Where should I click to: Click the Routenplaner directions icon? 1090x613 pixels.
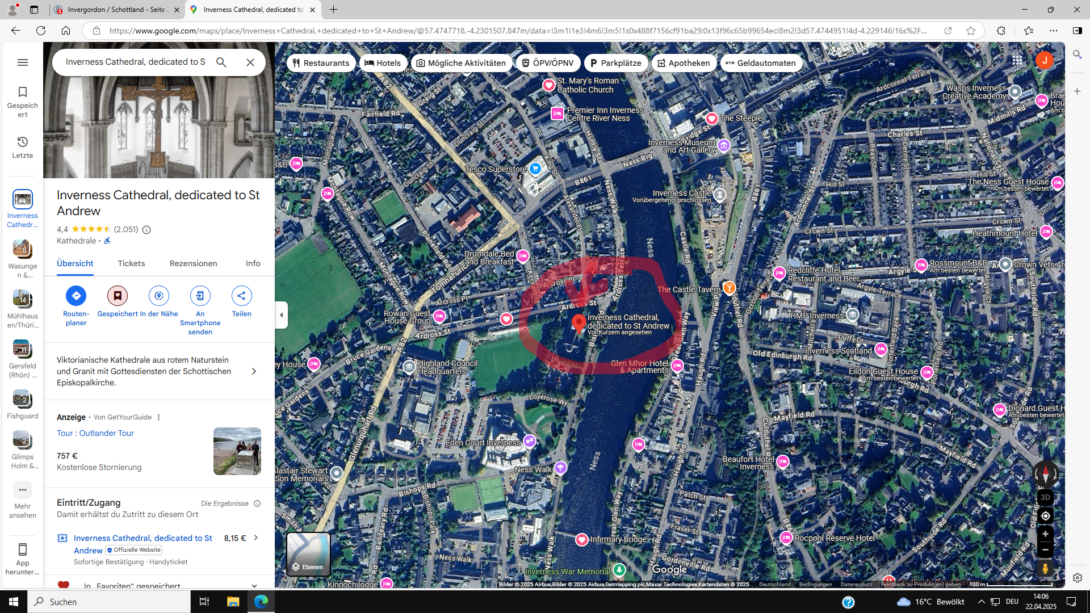76,296
